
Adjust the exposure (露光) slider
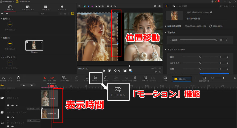click(x=200, y=57)
